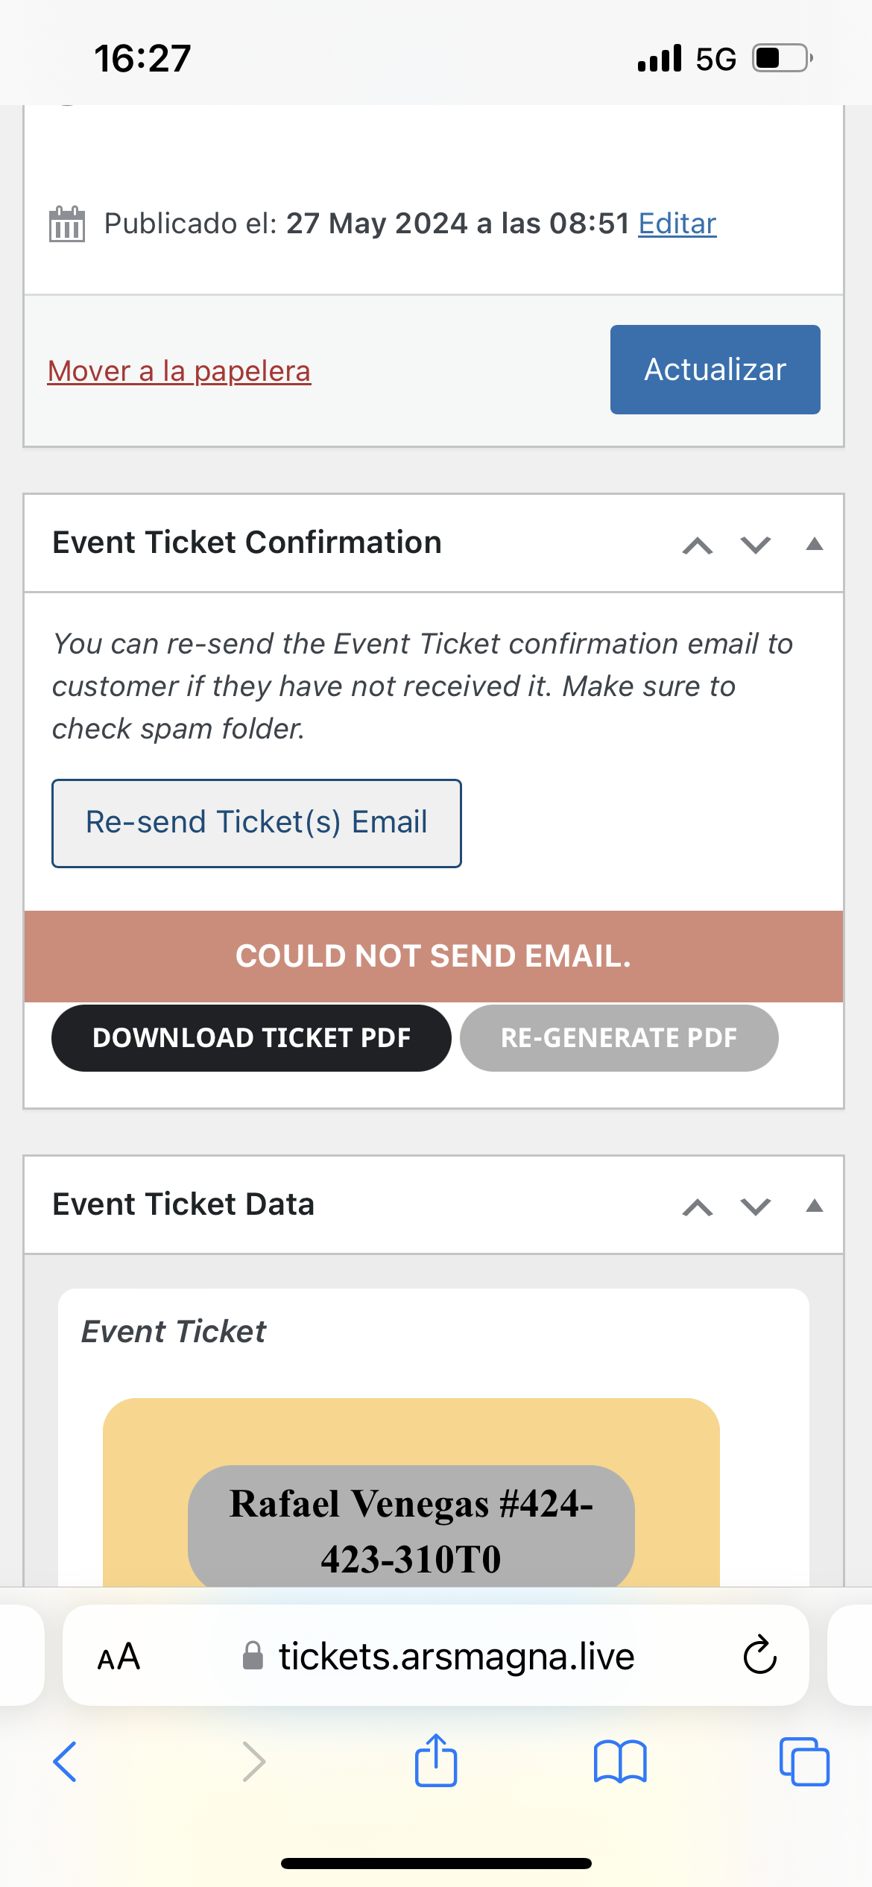Viewport: 872px width, 1887px height.
Task: Click the Editar publish date link
Action: coord(677,224)
